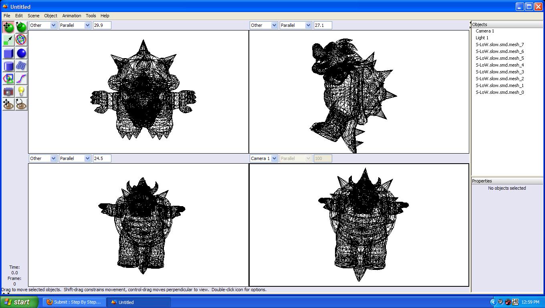Image resolution: width=545 pixels, height=308 pixels.
Task: Click the scale field showing 27.1
Action: (x=323, y=25)
